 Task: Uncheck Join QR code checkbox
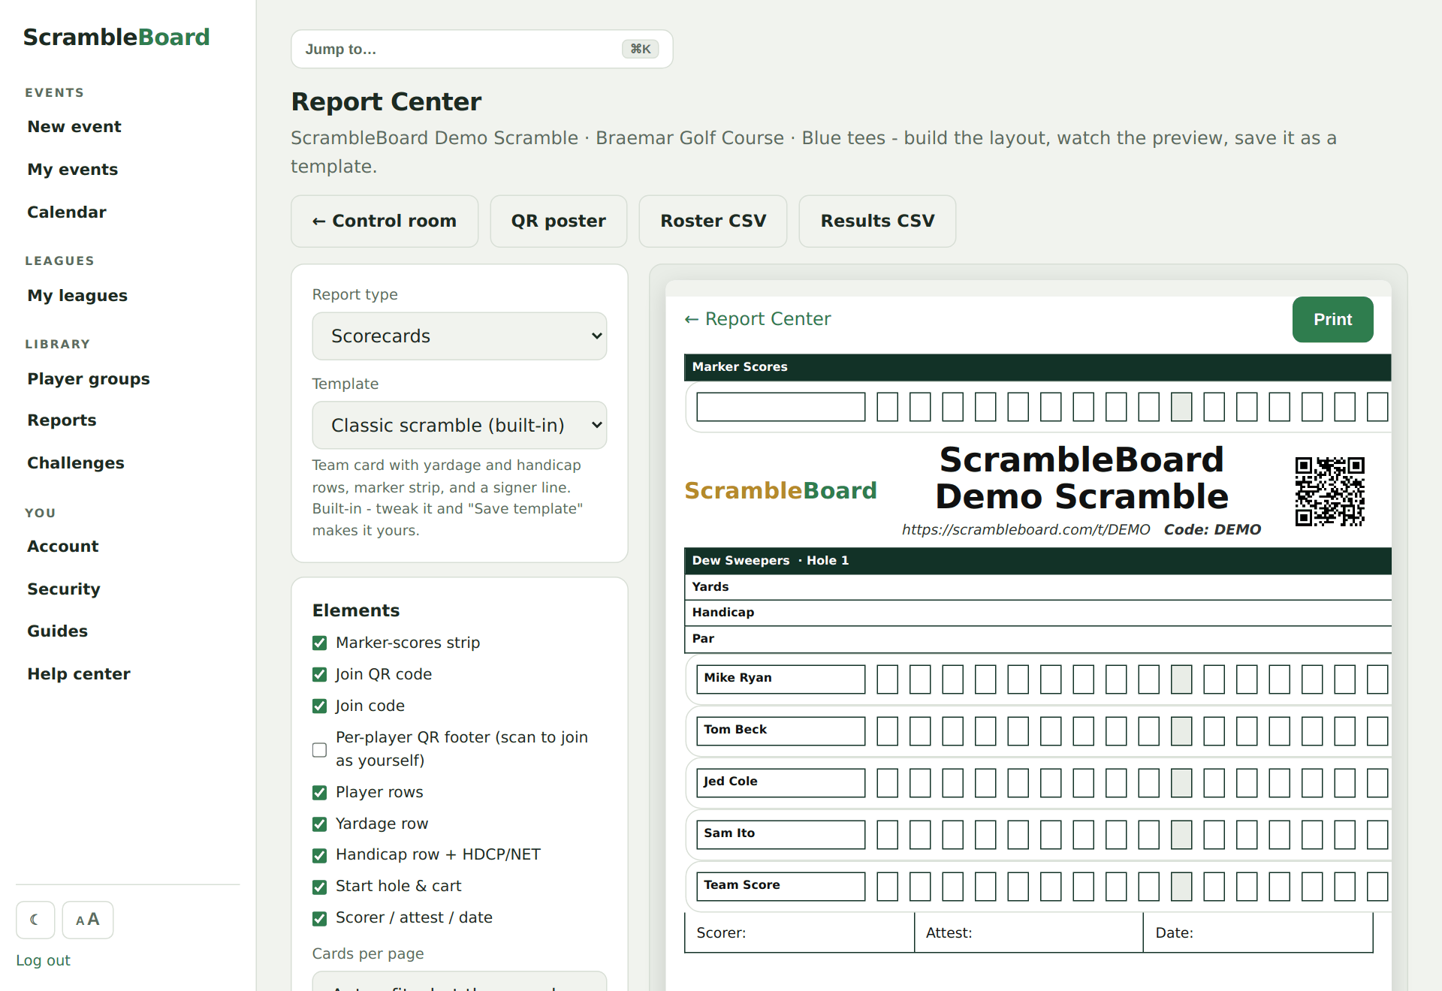coord(319,674)
